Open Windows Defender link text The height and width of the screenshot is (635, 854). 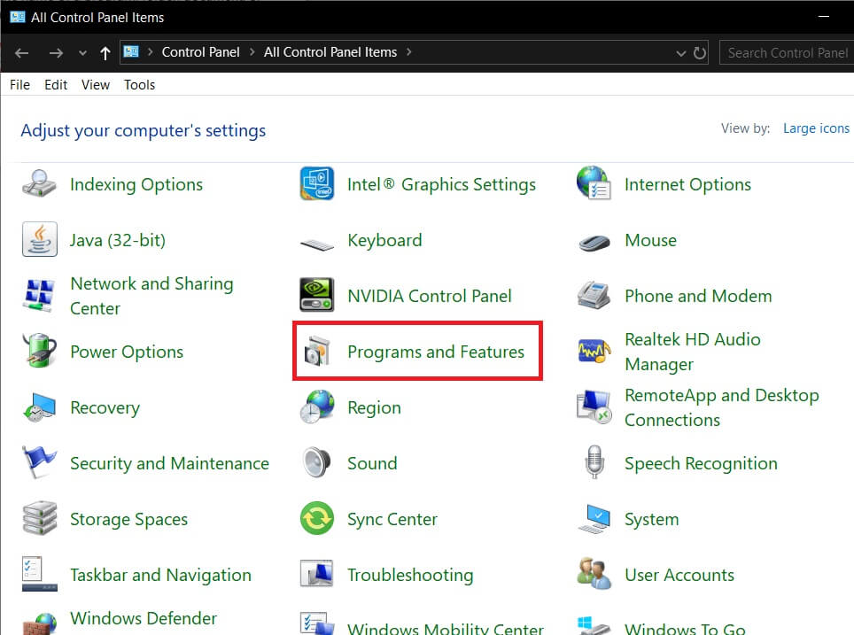point(144,618)
